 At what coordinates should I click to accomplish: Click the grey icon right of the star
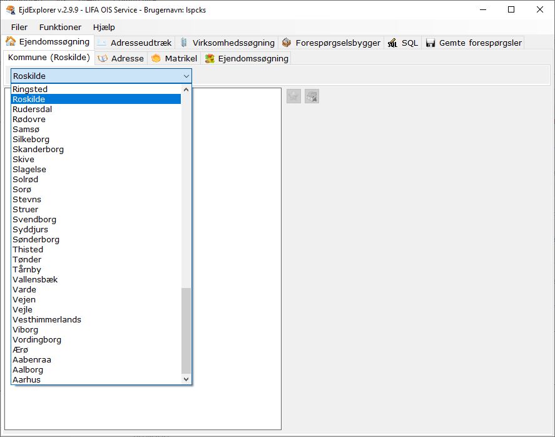312,96
